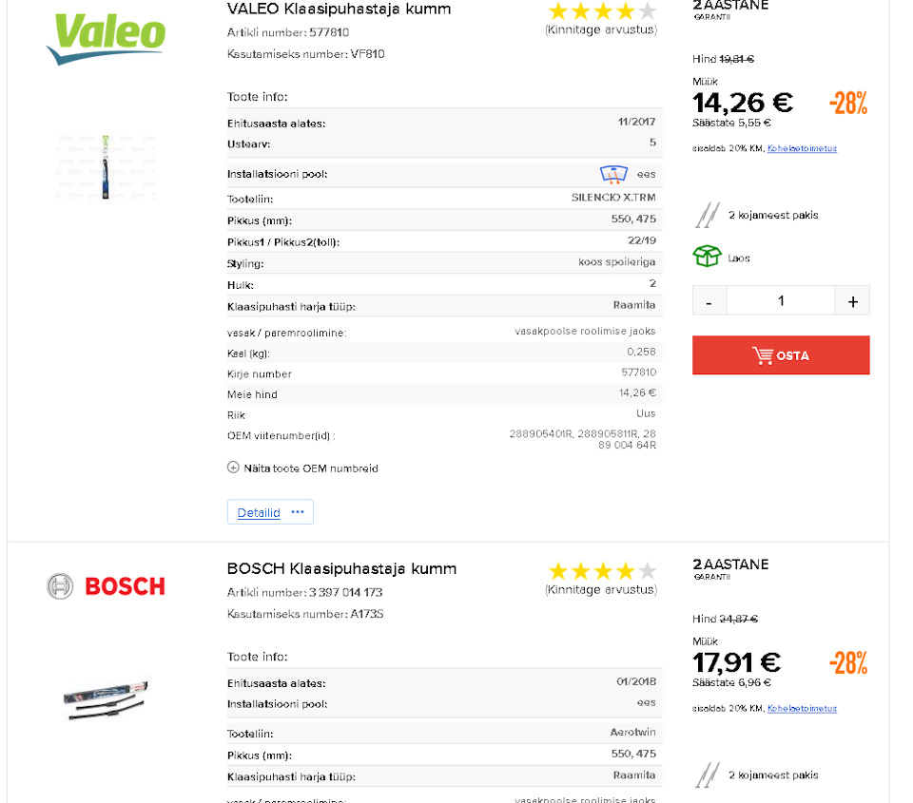
Task: Click the green in-stock box icon
Action: click(x=707, y=257)
